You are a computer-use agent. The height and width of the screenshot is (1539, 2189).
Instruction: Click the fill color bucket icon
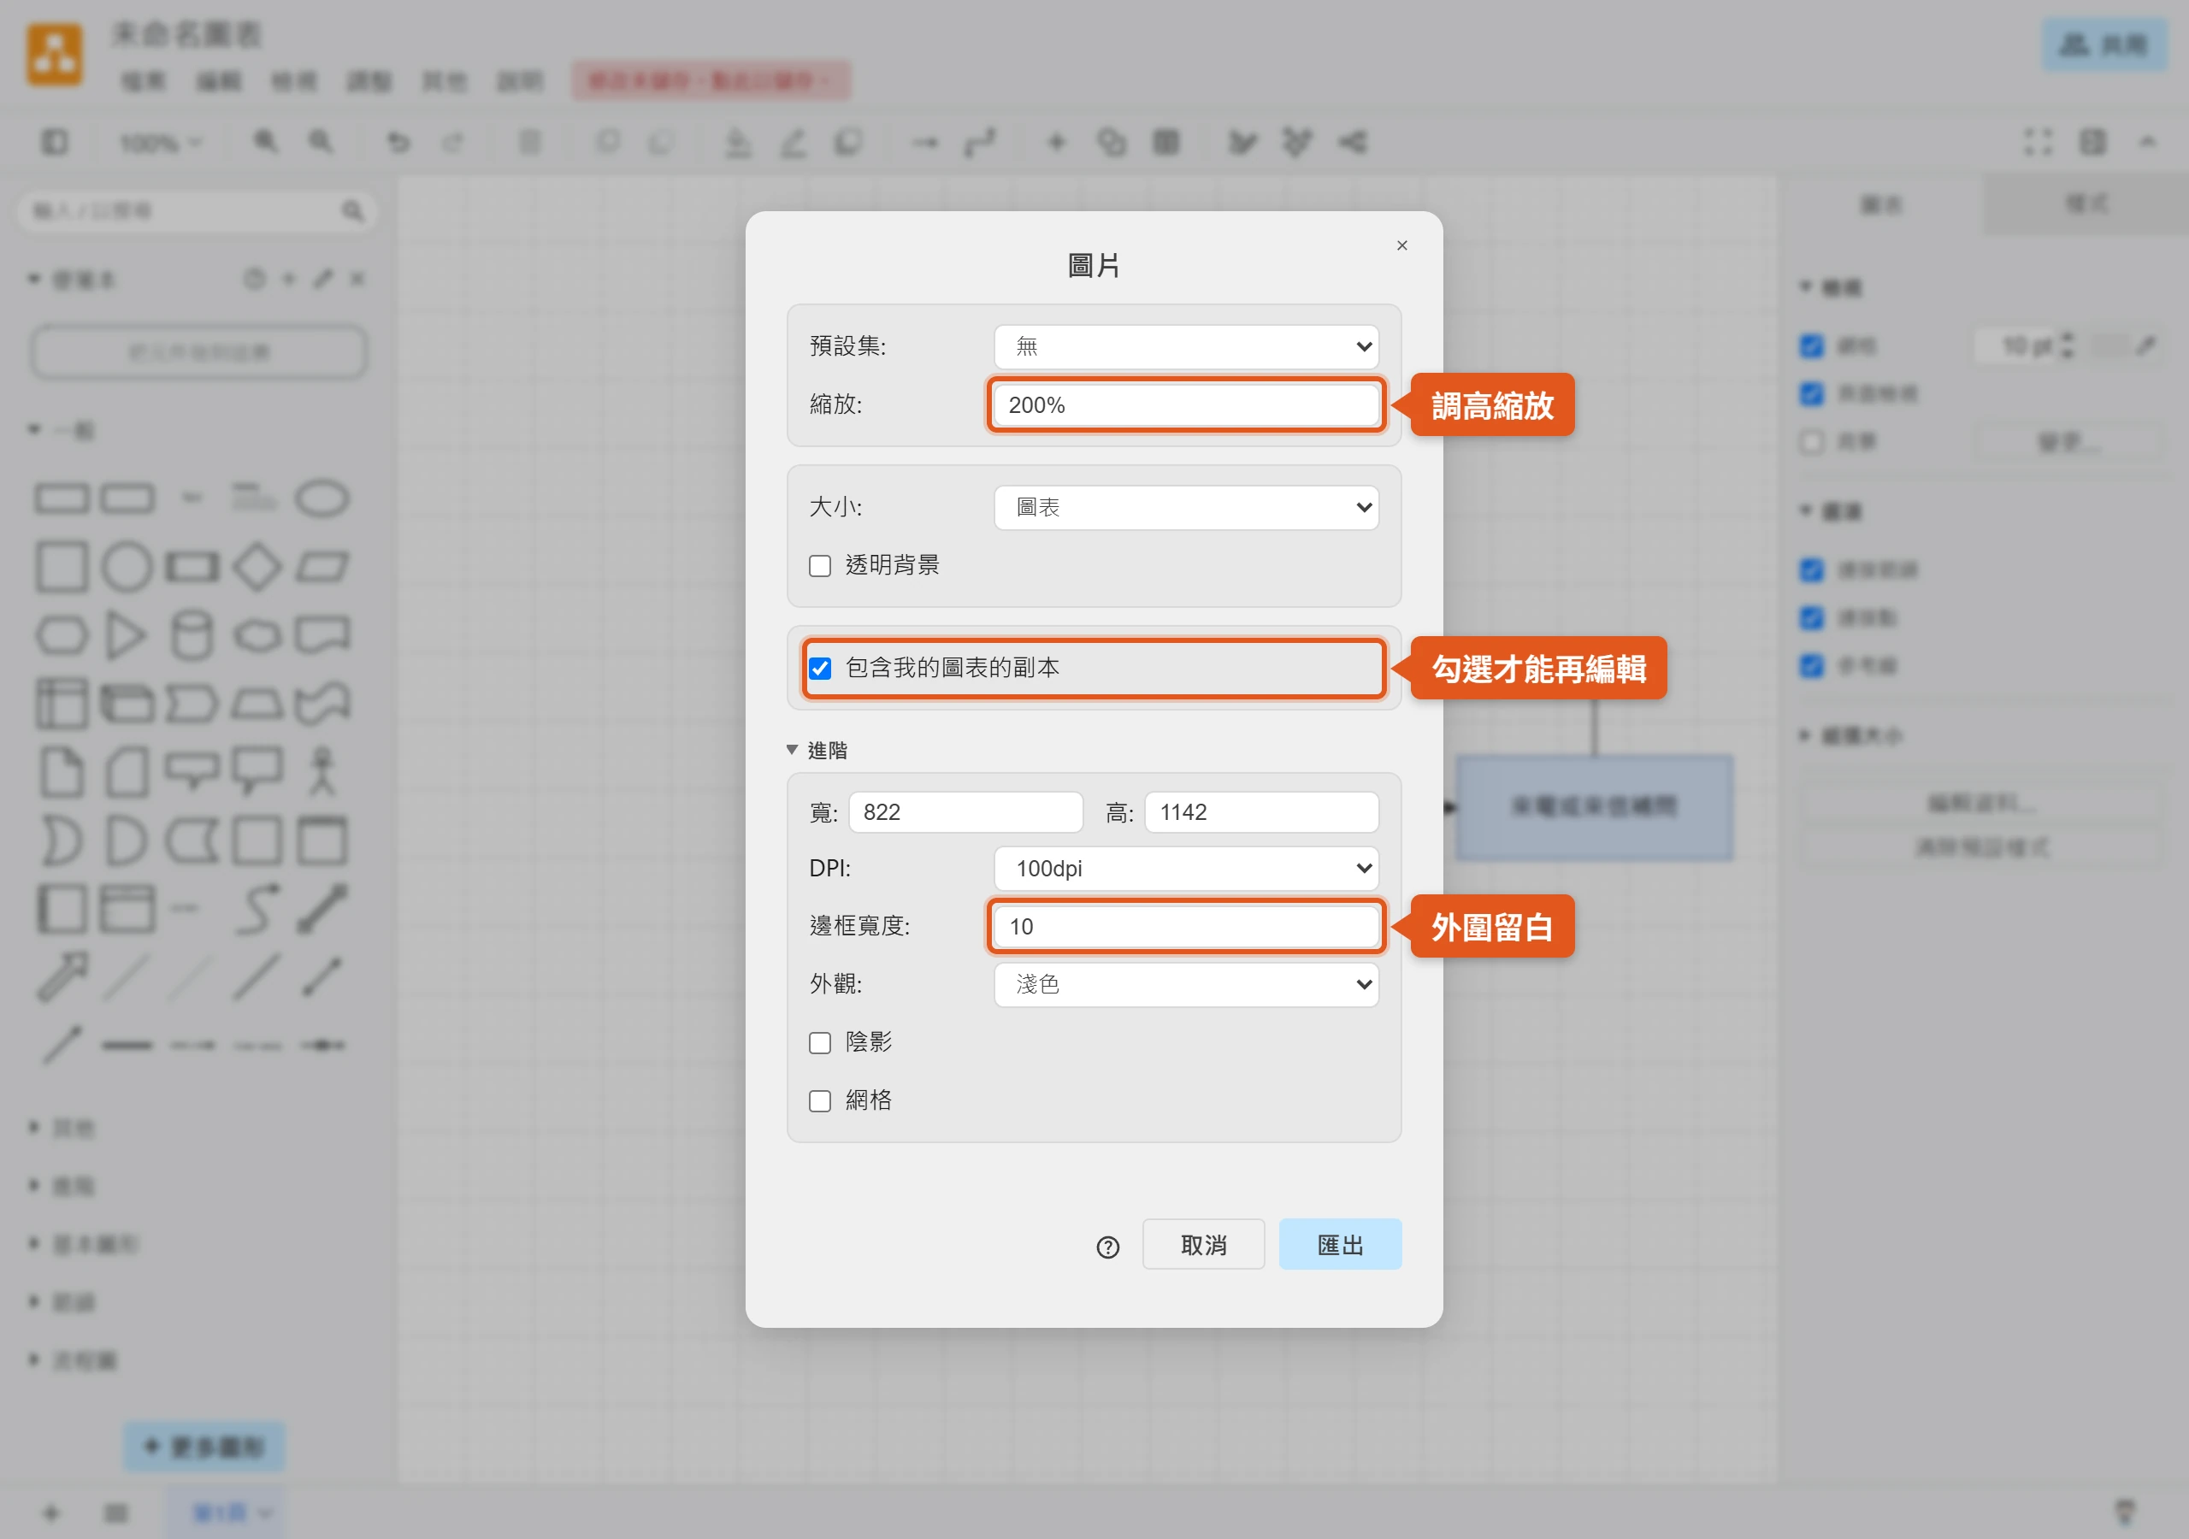pos(738,143)
